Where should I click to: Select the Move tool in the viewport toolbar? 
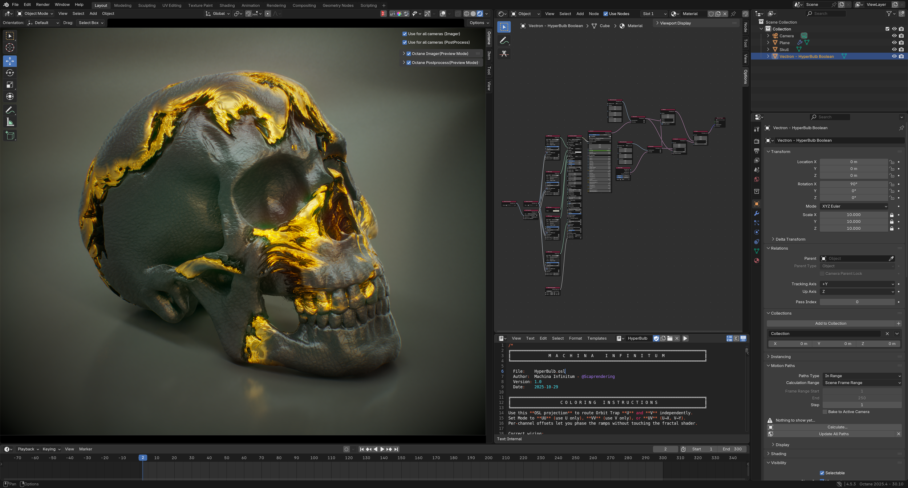point(10,61)
